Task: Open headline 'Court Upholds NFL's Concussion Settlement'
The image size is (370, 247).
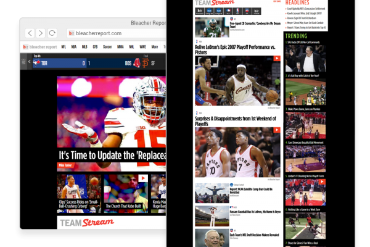Action: [x=306, y=9]
